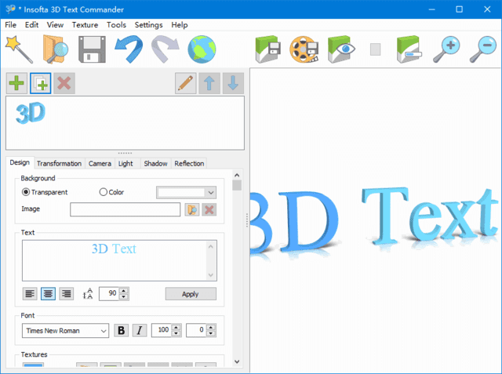Zoom out with the minus magnifier
The height and width of the screenshot is (374, 502).
(482, 49)
